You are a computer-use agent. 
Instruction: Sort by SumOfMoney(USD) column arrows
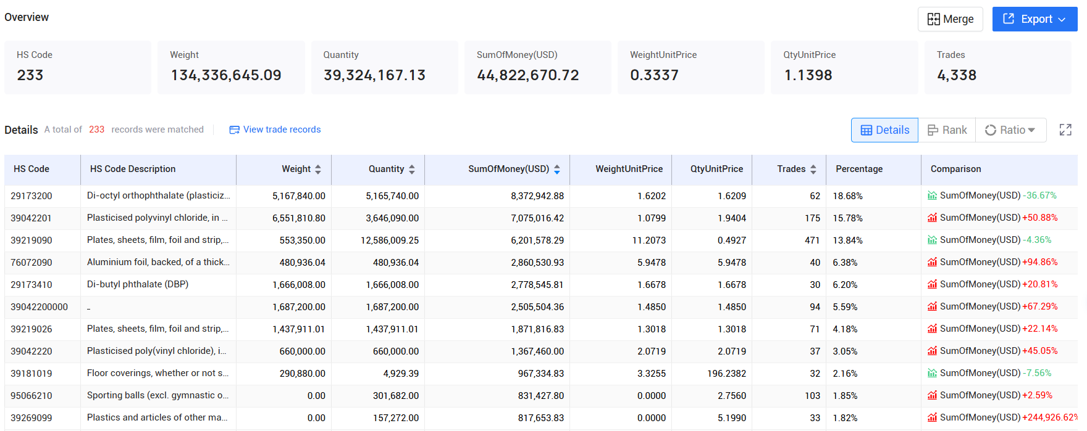click(x=557, y=169)
